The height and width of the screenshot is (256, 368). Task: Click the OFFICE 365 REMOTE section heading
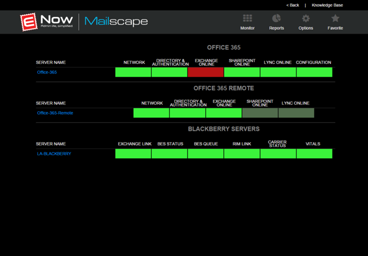223,88
